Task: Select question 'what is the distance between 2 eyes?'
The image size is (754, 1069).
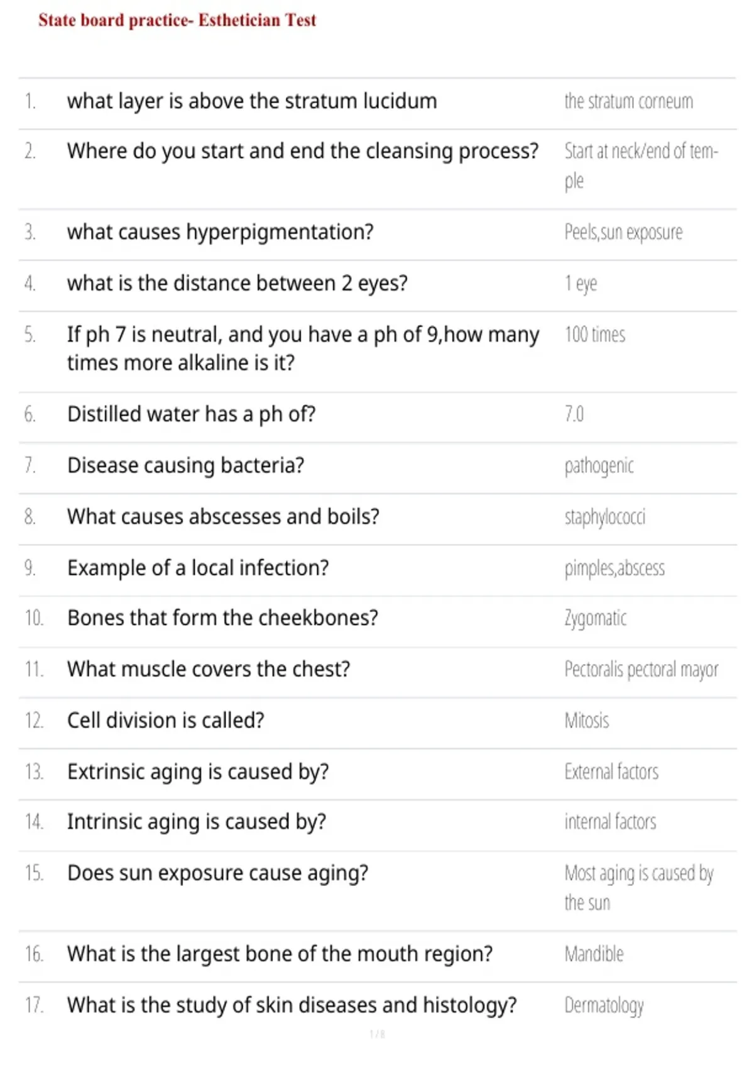Action: [238, 284]
